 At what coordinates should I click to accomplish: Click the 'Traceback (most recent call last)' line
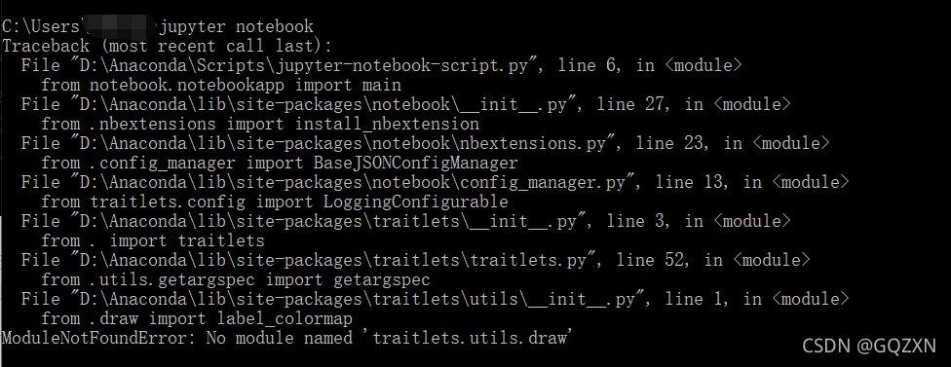pos(167,46)
